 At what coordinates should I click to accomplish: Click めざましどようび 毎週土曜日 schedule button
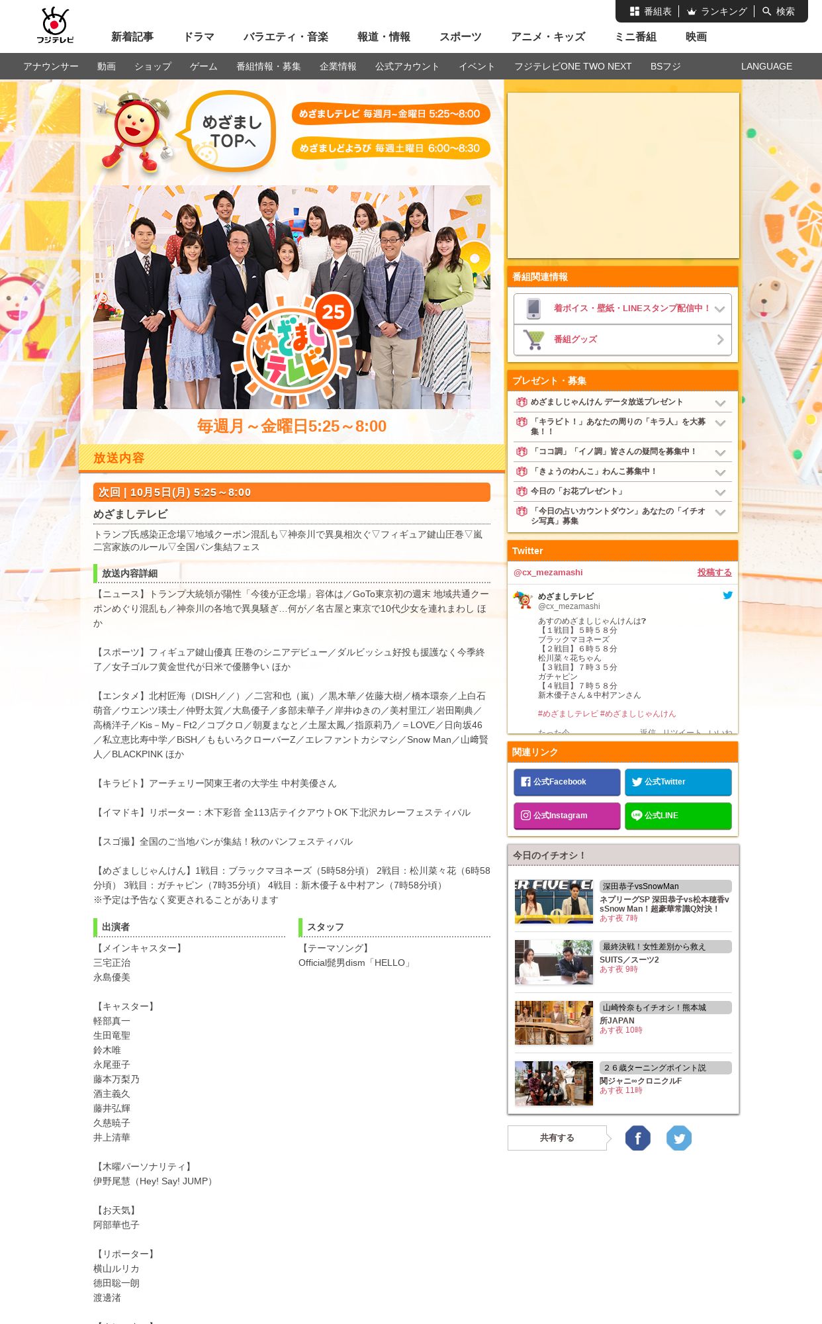390,148
